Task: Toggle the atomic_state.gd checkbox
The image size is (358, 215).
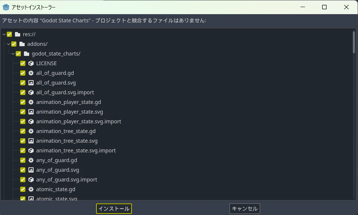Action: click(23, 189)
